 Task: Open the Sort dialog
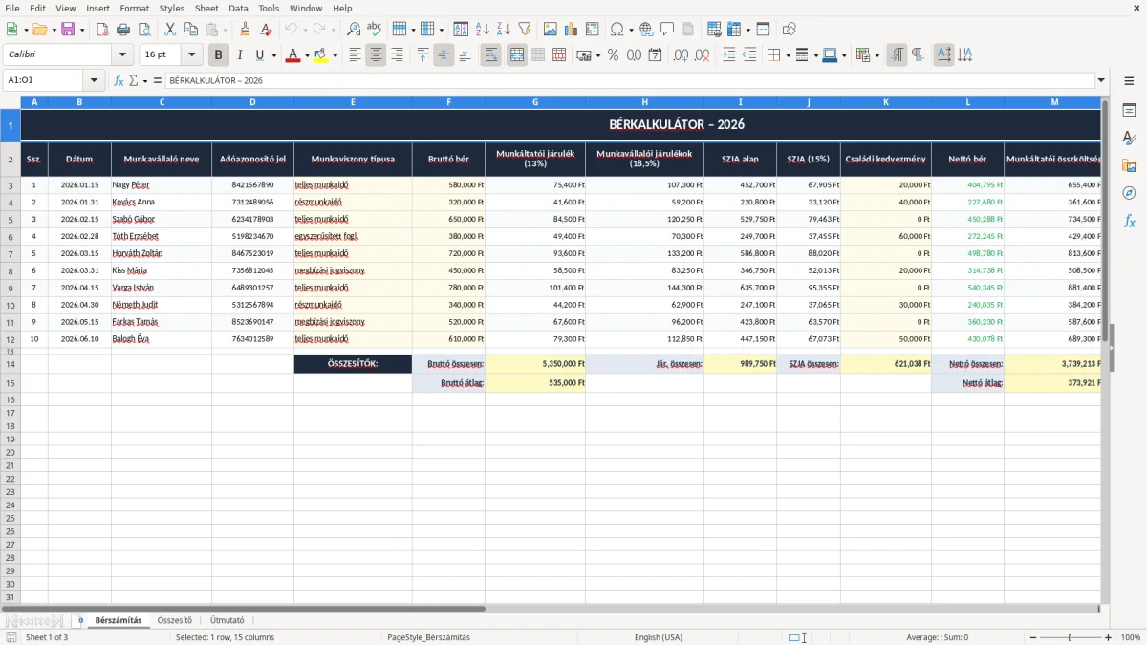[461, 30]
